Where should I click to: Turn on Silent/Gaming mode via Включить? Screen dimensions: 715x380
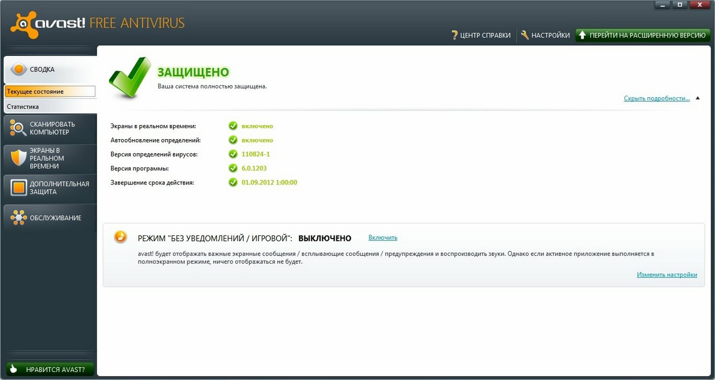coord(383,237)
